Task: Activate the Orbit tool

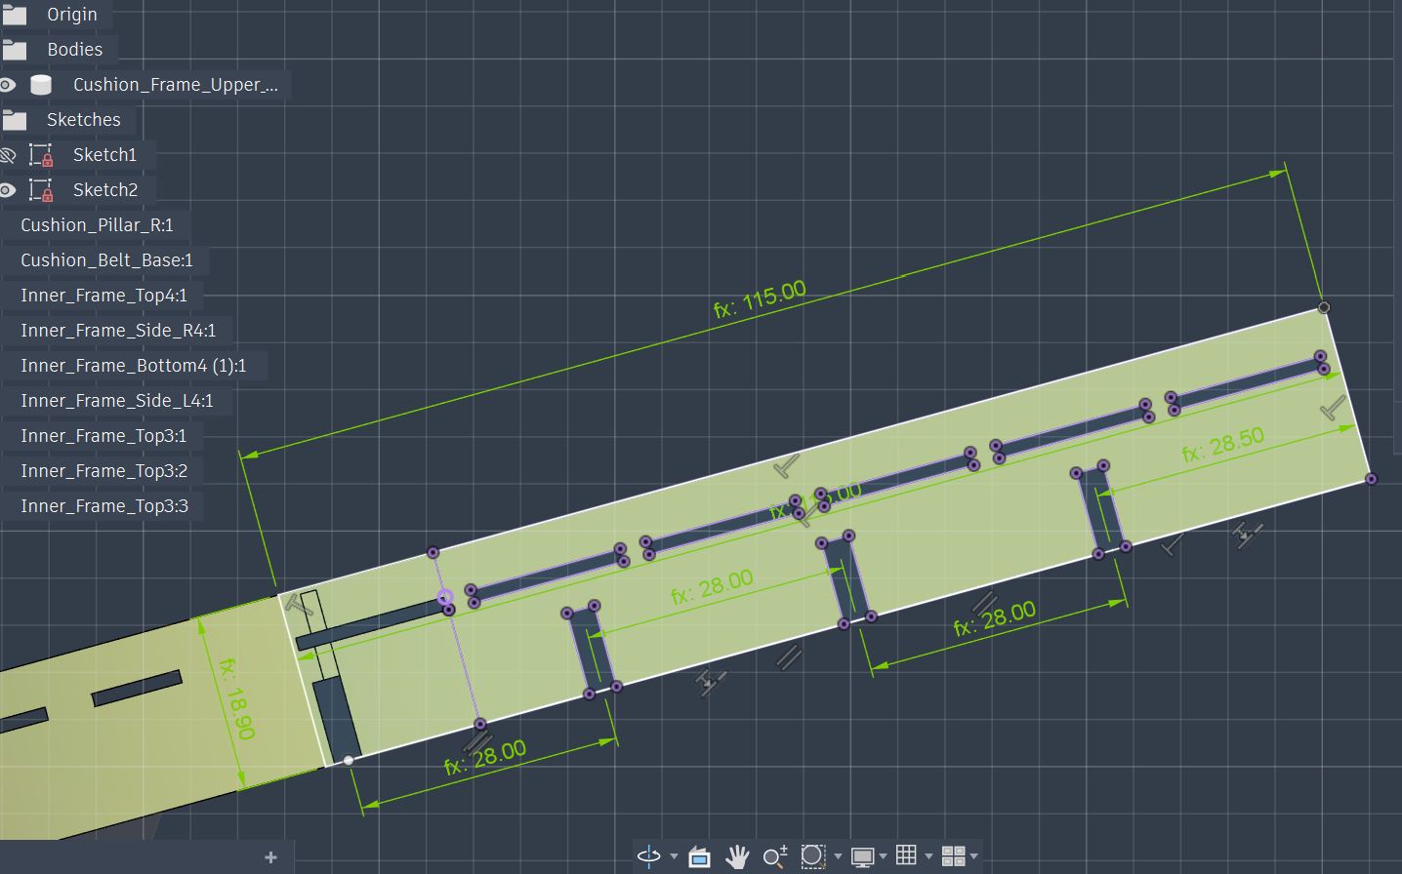Action: coord(648,856)
